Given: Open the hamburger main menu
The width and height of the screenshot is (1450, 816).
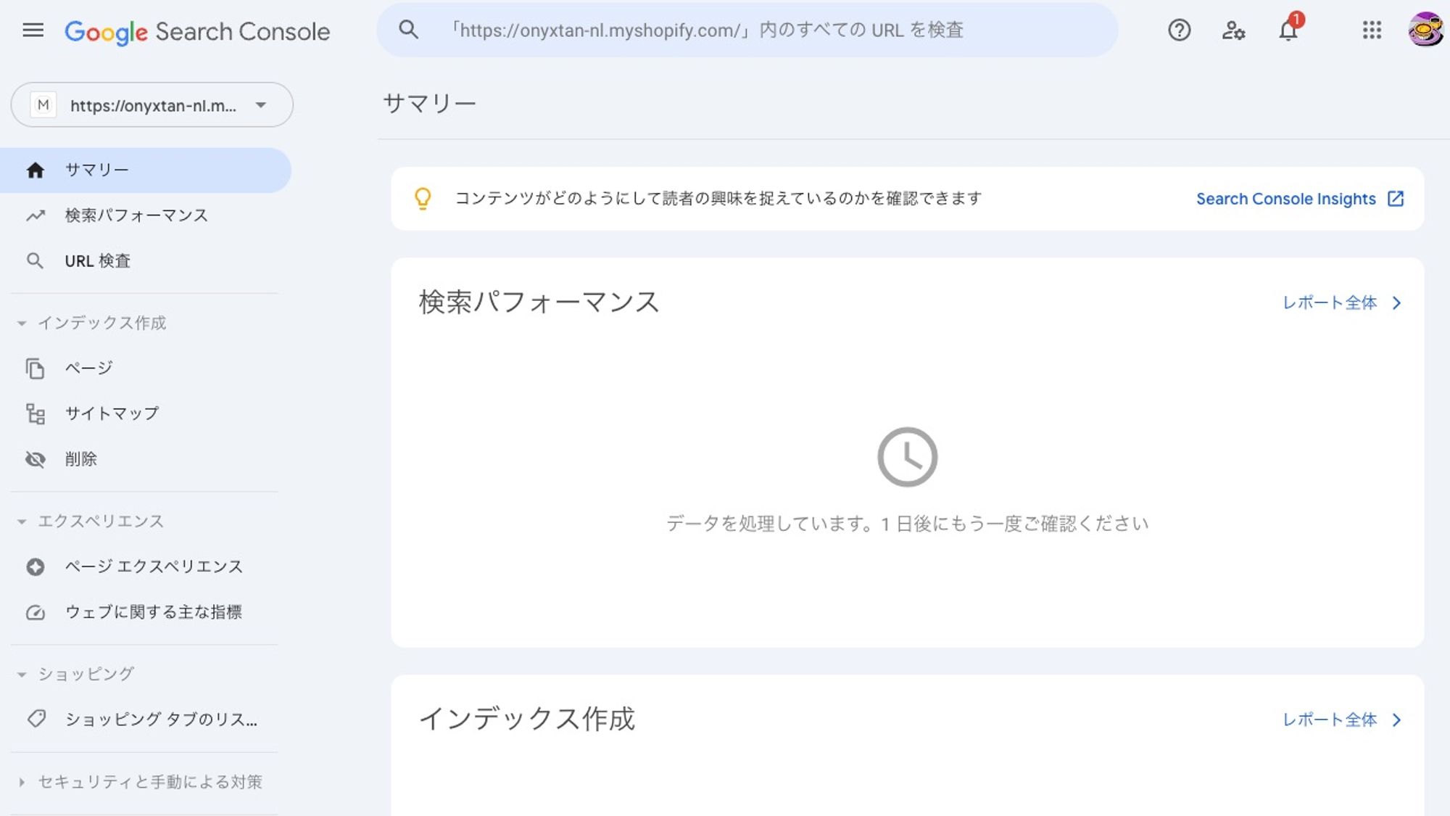Looking at the screenshot, I should click(33, 30).
